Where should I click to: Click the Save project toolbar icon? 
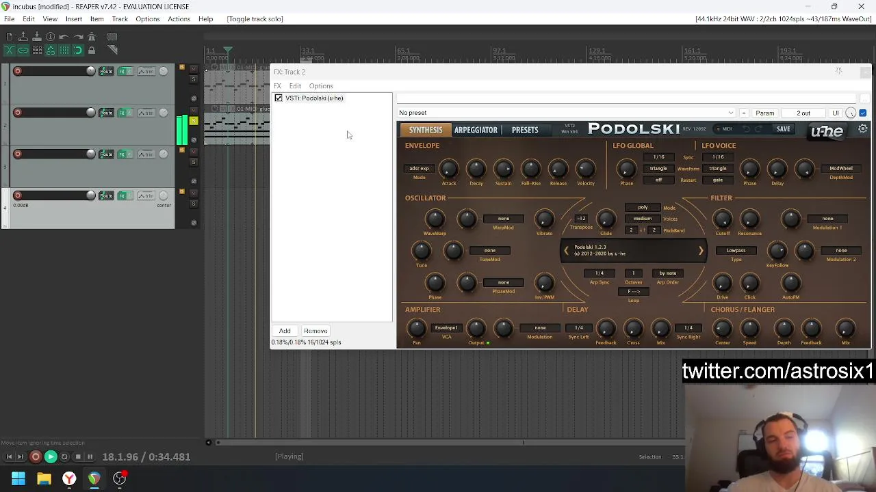coord(36,36)
